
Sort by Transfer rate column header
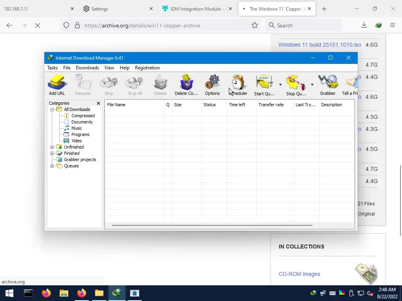pos(275,105)
